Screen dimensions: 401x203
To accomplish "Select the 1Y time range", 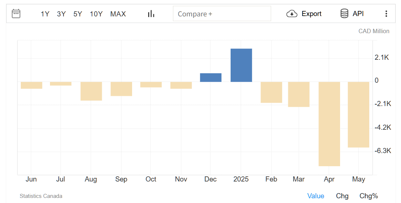I will 45,14.
